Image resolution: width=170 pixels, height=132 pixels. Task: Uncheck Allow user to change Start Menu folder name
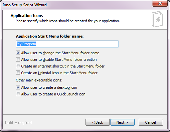[18, 53]
